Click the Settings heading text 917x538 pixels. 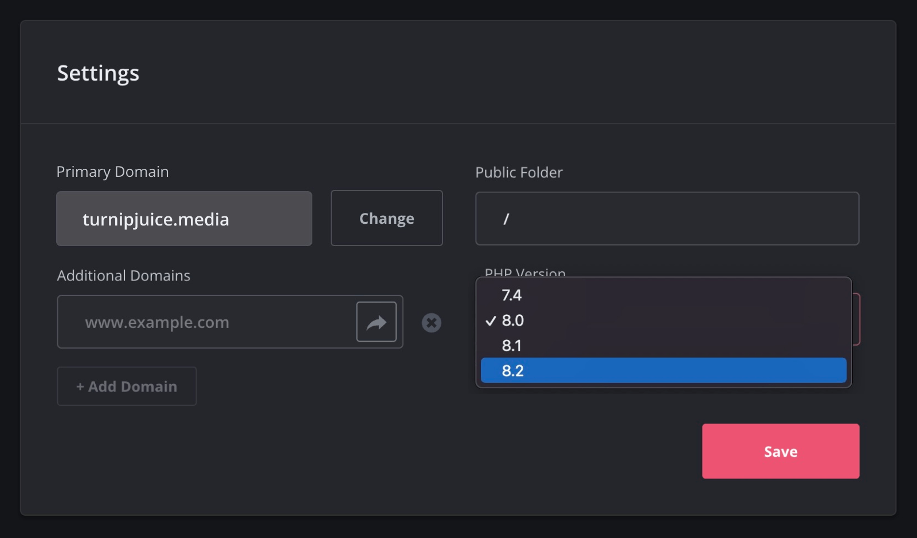(x=98, y=73)
